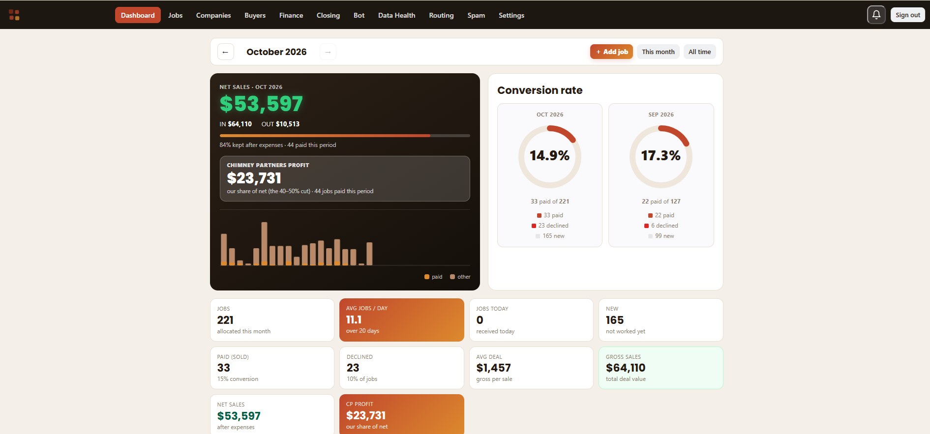Image resolution: width=930 pixels, height=434 pixels.
Task: Click the Avg Deal $1,457 card
Action: (x=531, y=368)
